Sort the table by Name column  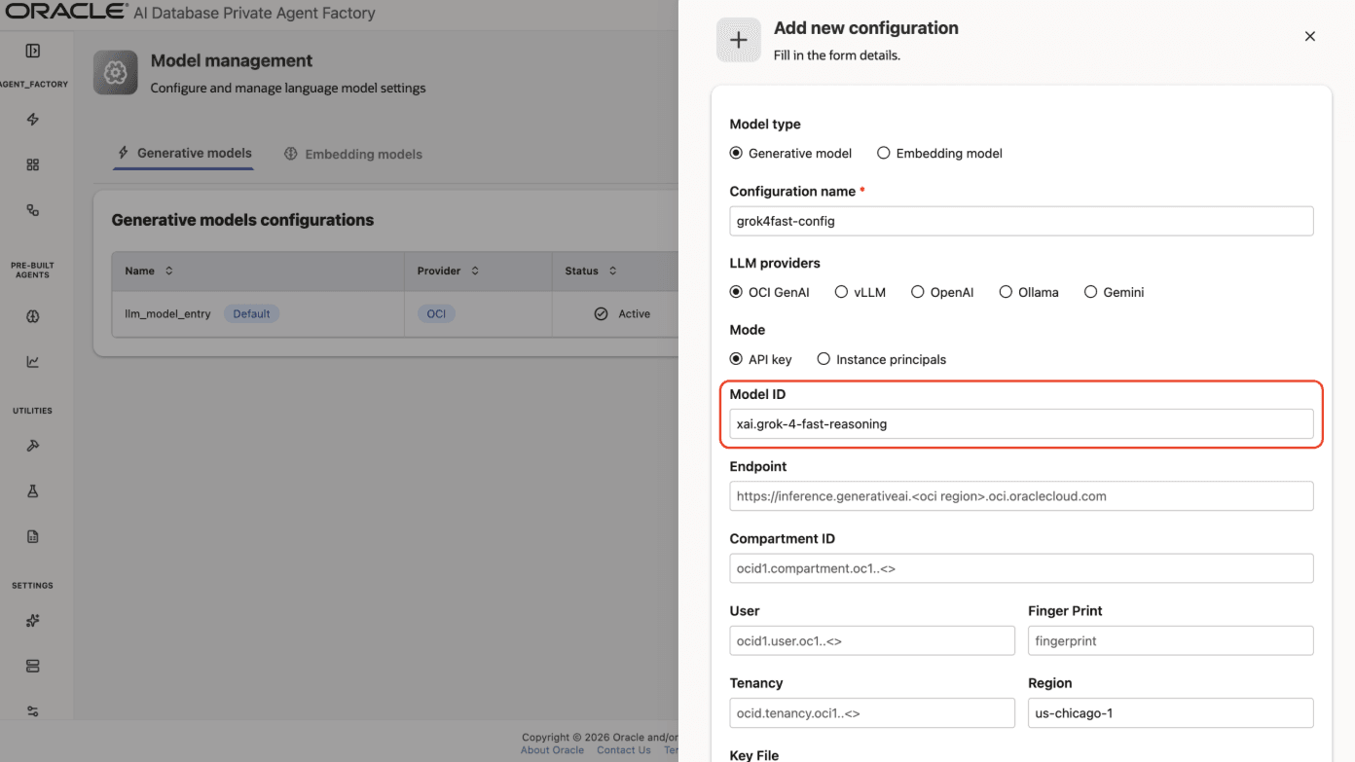click(x=168, y=271)
